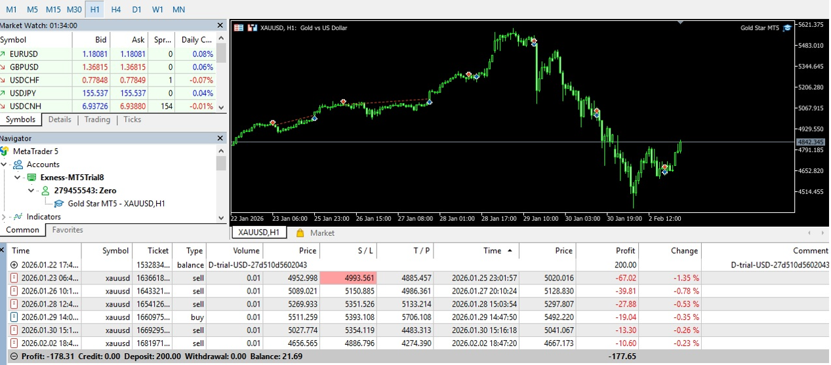Click the Indicators icon in Navigator
Viewport: 831px width, 365px height.
click(x=18, y=216)
